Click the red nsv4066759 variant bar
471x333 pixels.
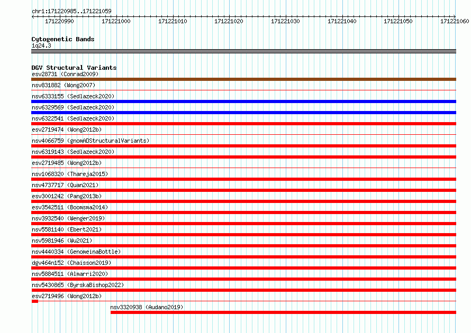pos(243,146)
